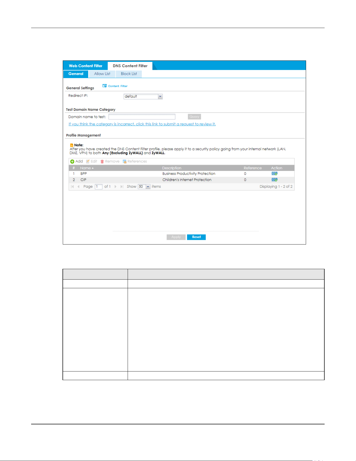The image size is (356, 461).
Task: Open the Block List sub-tab
Action: point(129,74)
